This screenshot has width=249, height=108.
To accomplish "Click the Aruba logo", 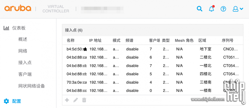I will coord(18,8).
